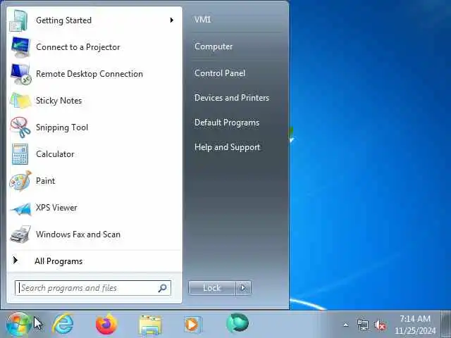
Task: Open the XPS Viewer paper-plane icon
Action: (20, 208)
